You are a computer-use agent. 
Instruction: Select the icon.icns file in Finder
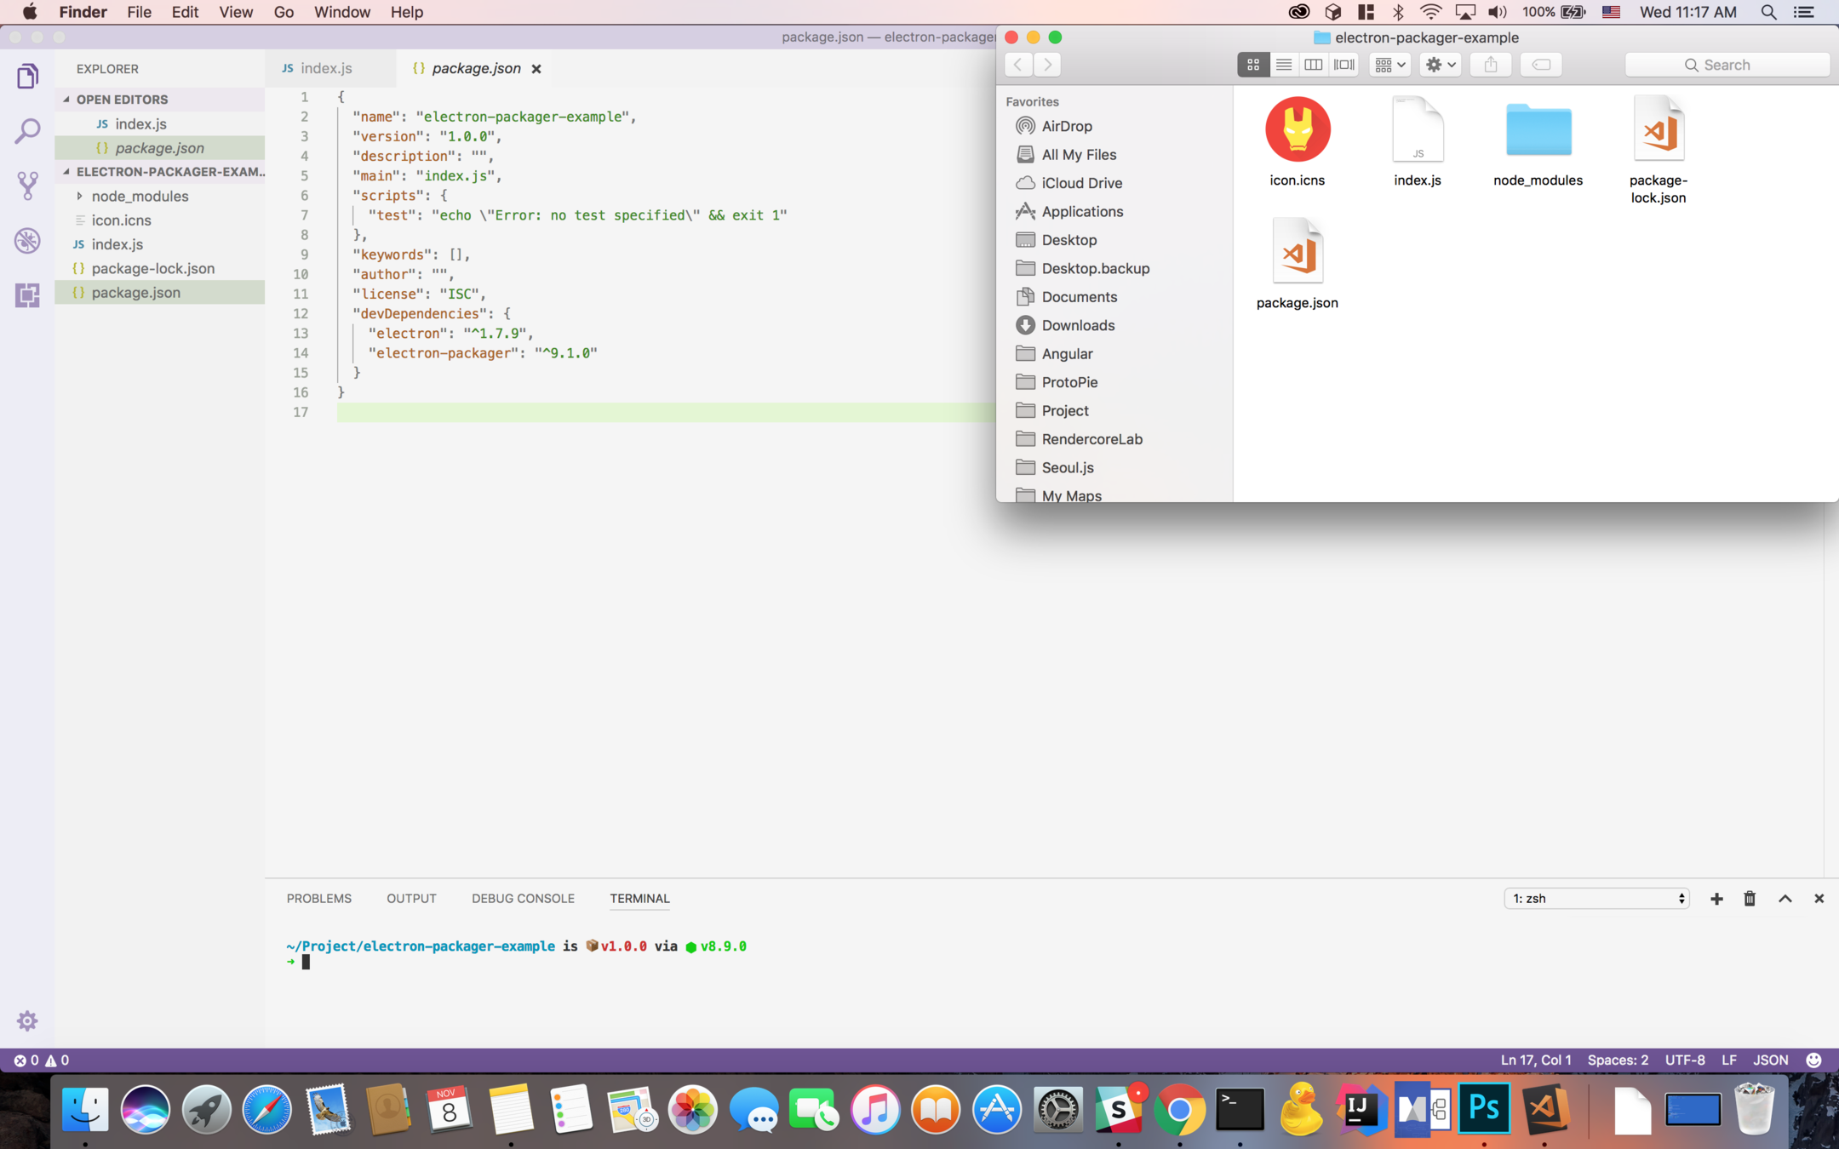[x=1297, y=130]
